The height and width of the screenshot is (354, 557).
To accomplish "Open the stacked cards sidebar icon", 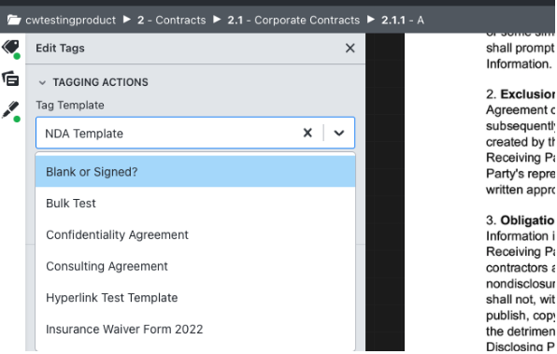I will 10,78.
